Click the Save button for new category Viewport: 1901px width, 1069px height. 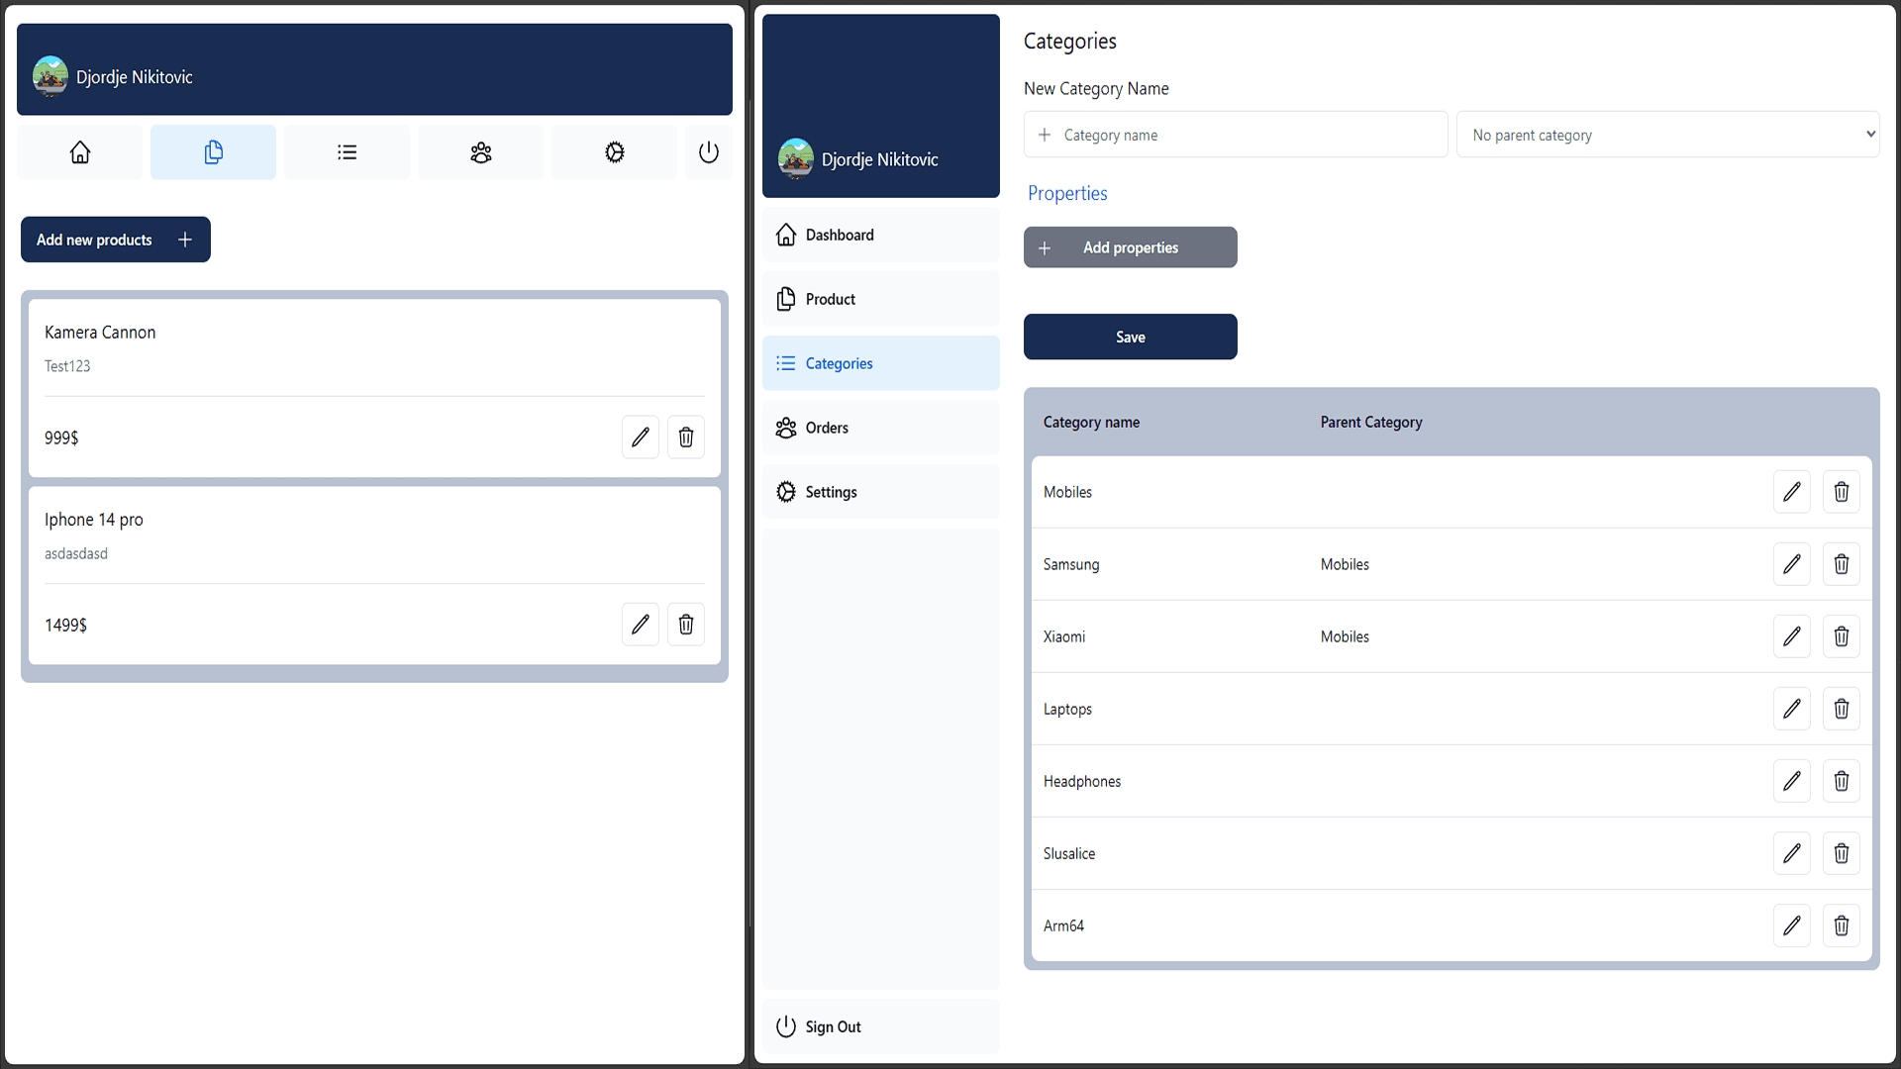[1131, 336]
